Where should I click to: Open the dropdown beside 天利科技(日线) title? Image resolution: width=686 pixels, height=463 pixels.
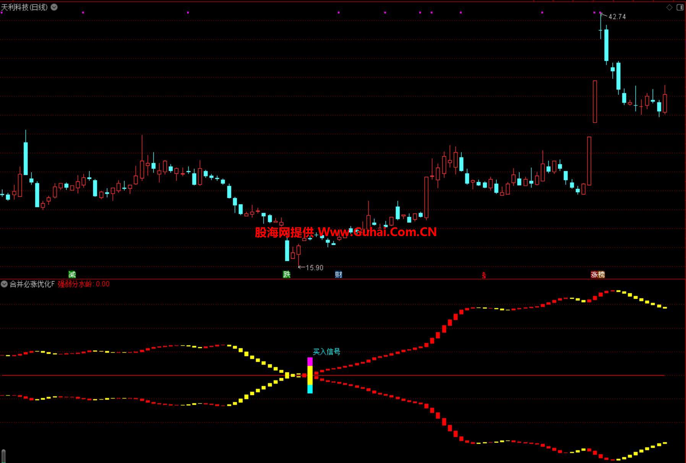click(54, 7)
